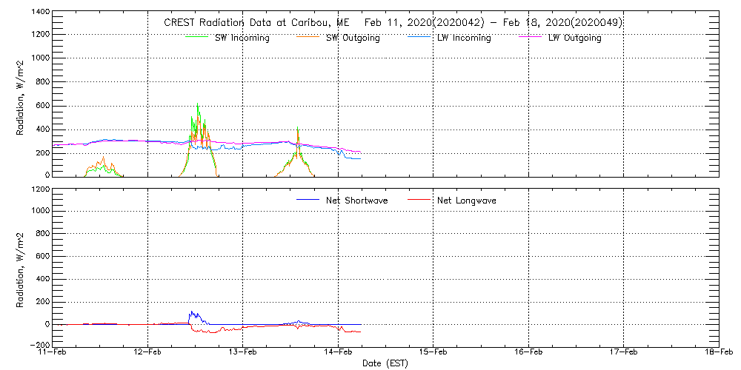
Task: Click the red Net Longwave legend line
Action: [419, 199]
